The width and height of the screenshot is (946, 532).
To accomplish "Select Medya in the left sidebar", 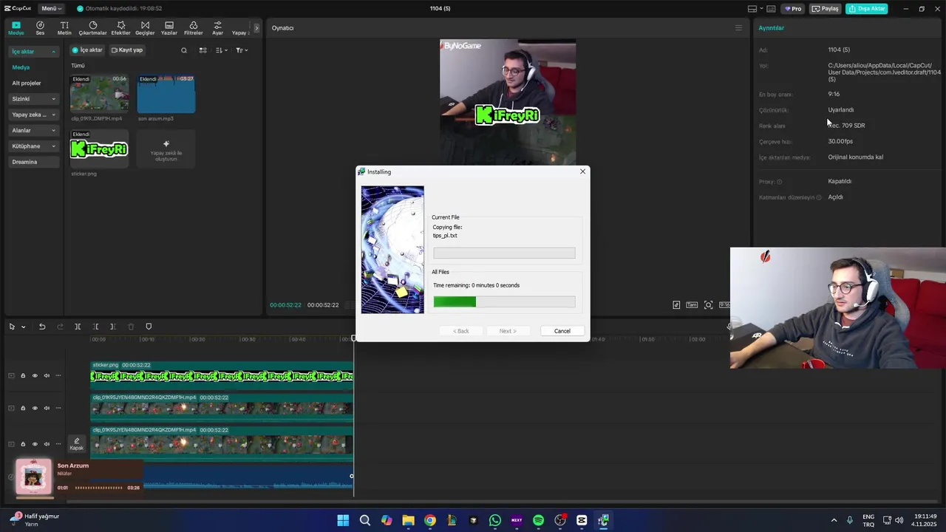I will point(21,67).
